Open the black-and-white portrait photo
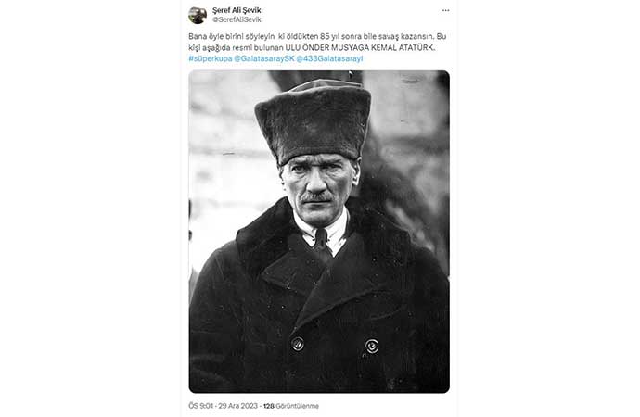Image resolution: width=640 pixels, height=417 pixels. click(319, 232)
